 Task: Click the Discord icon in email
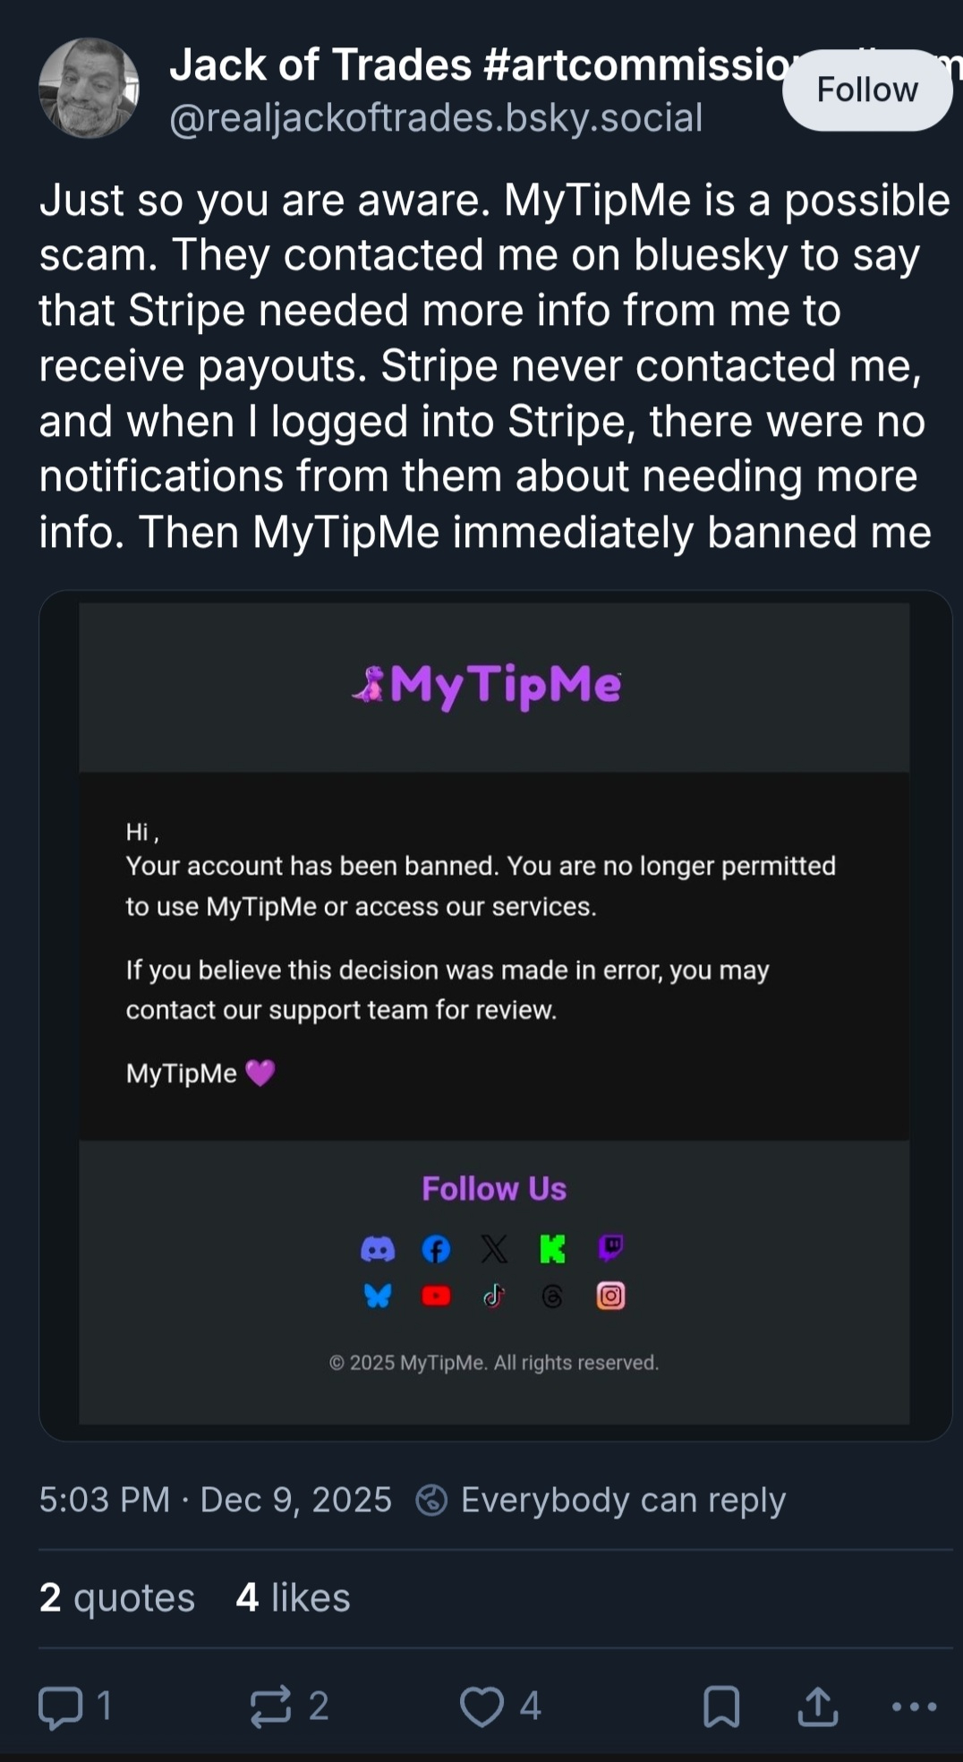pos(378,1249)
